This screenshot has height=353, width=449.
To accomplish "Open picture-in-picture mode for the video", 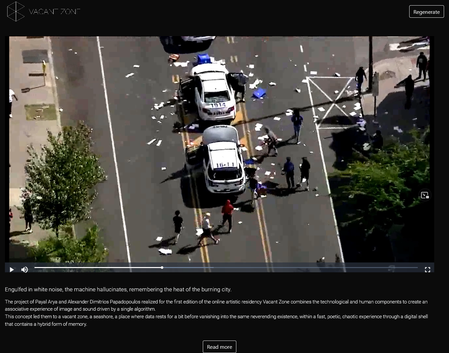I will (x=425, y=195).
